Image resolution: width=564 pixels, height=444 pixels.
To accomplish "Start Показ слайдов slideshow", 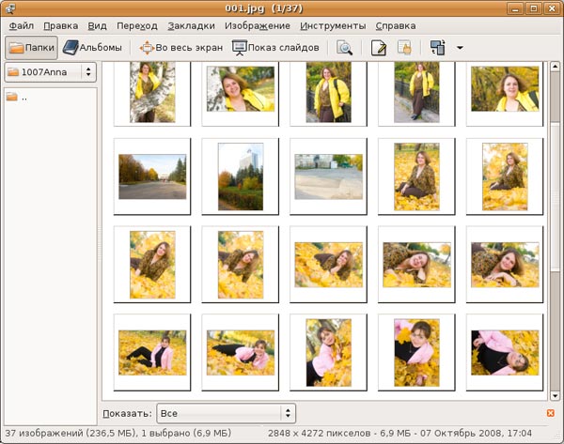I will tap(275, 48).
